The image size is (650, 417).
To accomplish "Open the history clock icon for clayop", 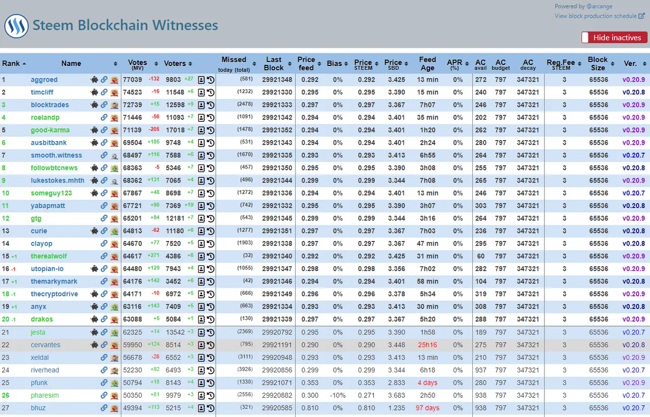I will (x=210, y=244).
